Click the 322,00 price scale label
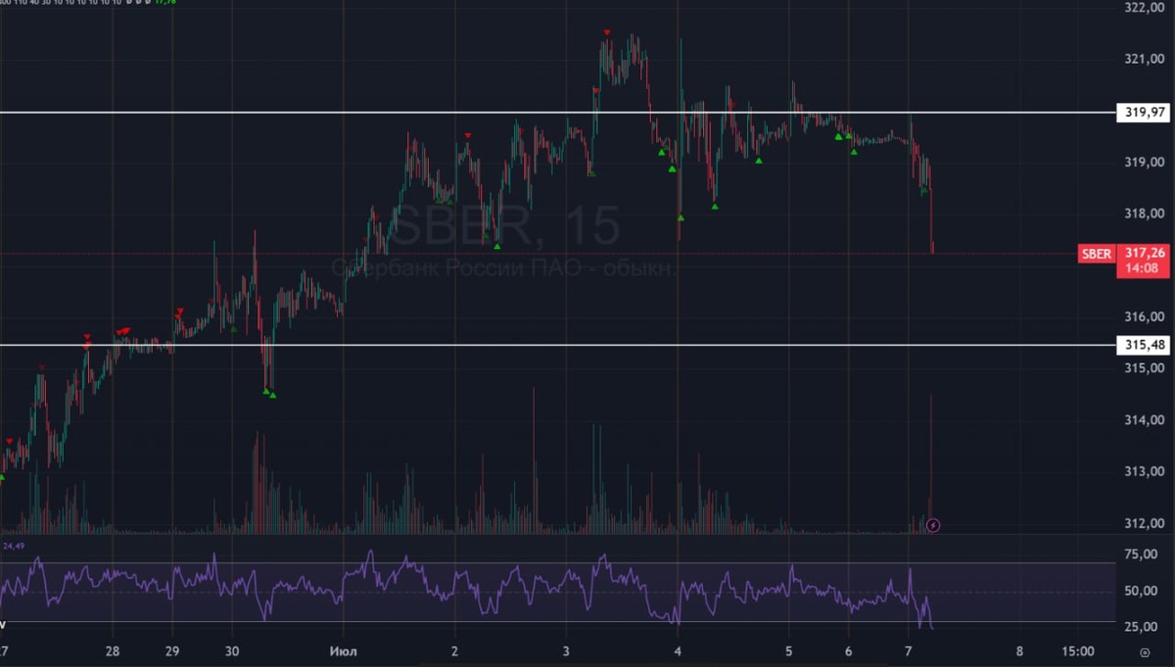This screenshot has height=667, width=1175. click(x=1144, y=8)
